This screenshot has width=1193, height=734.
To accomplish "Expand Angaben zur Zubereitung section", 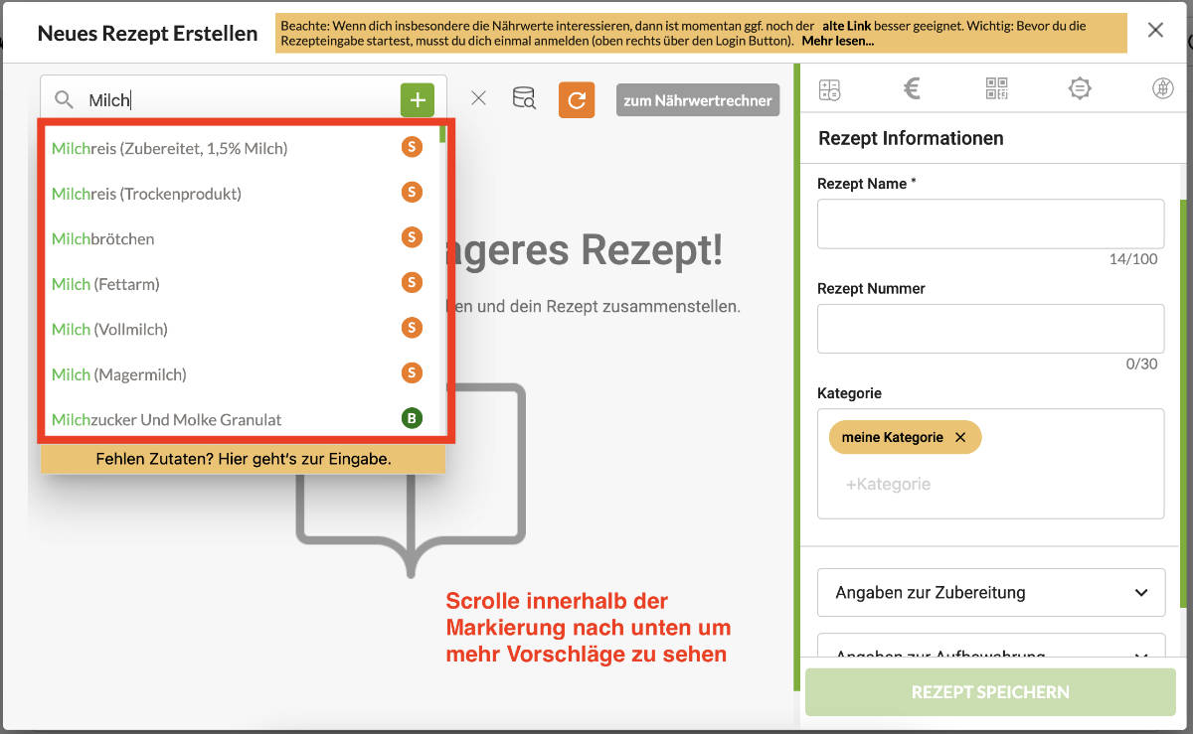I will [x=990, y=593].
